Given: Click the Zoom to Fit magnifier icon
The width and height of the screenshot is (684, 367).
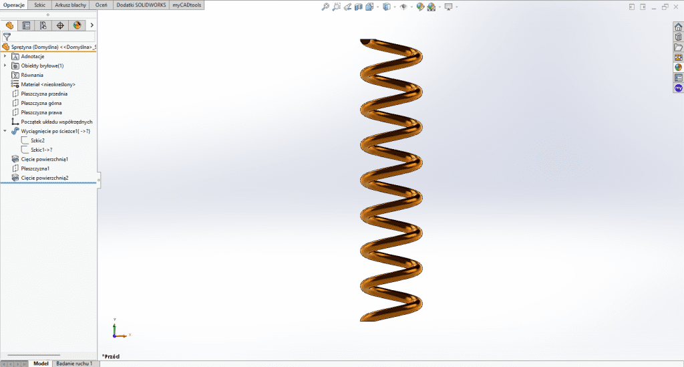Looking at the screenshot, I should (325, 7).
